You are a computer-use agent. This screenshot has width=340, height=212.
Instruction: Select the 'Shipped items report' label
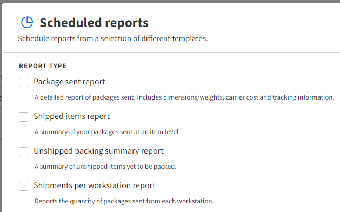click(x=71, y=116)
